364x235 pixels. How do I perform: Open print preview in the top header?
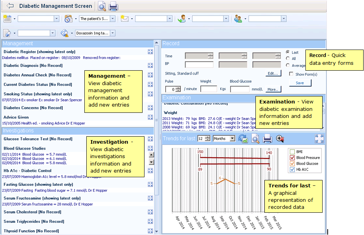(102, 6)
